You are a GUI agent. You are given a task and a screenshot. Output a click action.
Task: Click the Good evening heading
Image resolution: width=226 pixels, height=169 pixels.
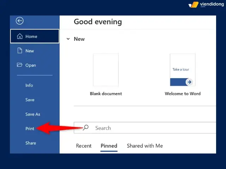[x=98, y=22]
